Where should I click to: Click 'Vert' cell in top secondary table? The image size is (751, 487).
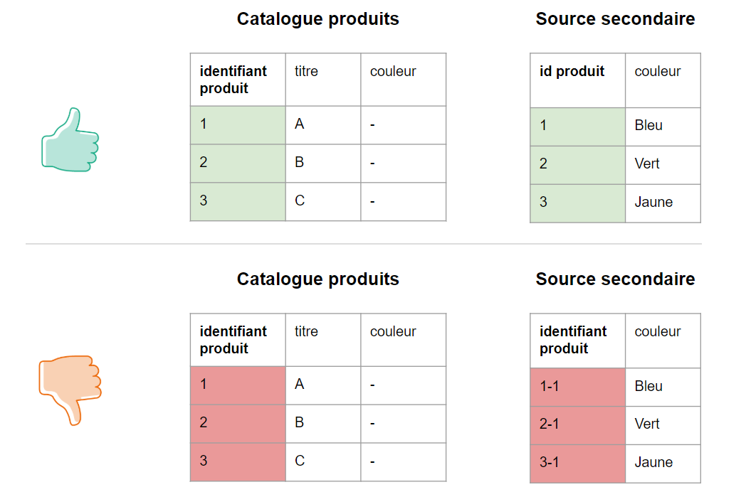pos(663,164)
